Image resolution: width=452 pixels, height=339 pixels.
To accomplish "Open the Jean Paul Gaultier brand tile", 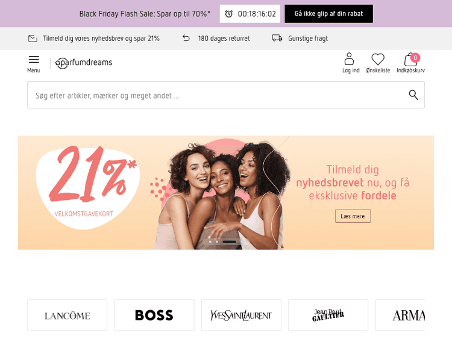I will click(x=328, y=315).
